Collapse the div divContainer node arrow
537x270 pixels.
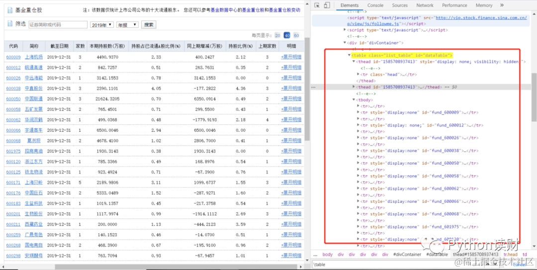[x=345, y=43]
